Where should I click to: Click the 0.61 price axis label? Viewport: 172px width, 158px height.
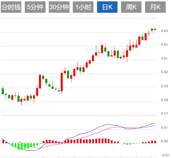(164, 59)
